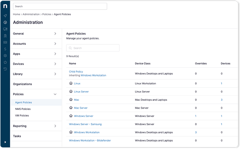Click 'Mac Desktops and Laptops' cell
The width and height of the screenshot is (241, 149).
click(x=151, y=100)
